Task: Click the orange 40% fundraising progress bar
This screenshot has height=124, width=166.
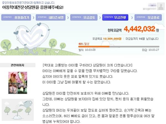Action: [119, 47]
